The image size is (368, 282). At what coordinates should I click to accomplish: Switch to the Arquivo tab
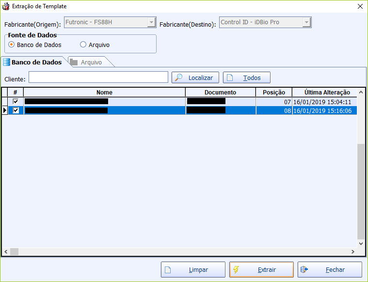click(x=91, y=62)
